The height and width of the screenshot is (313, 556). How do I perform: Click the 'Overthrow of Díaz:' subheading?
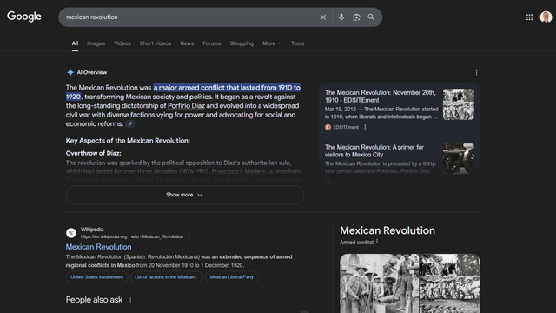93,153
